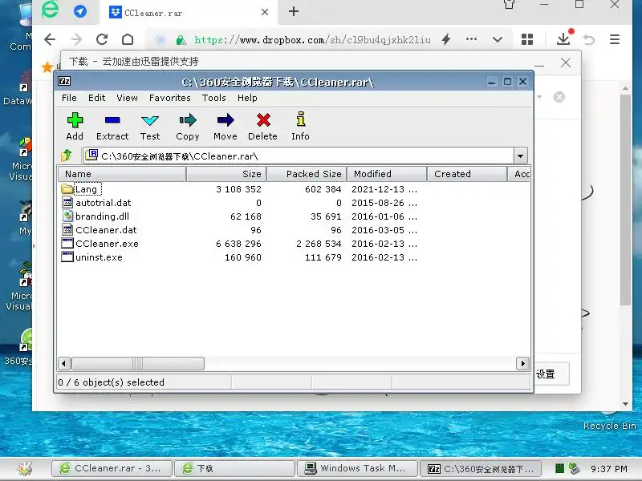Click the lightning speed-mode icon in address bar
This screenshot has height=481, width=642.
(446, 39)
